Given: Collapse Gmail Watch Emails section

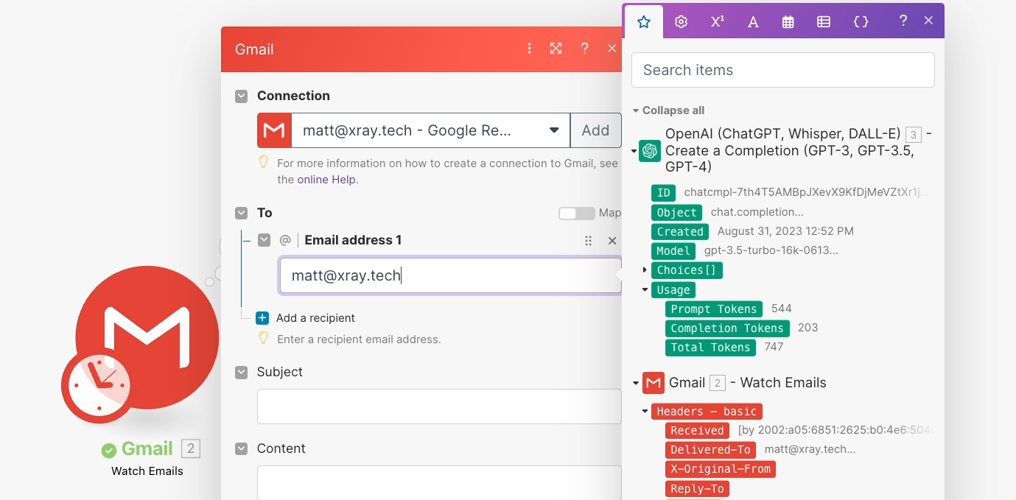Looking at the screenshot, I should [x=635, y=383].
